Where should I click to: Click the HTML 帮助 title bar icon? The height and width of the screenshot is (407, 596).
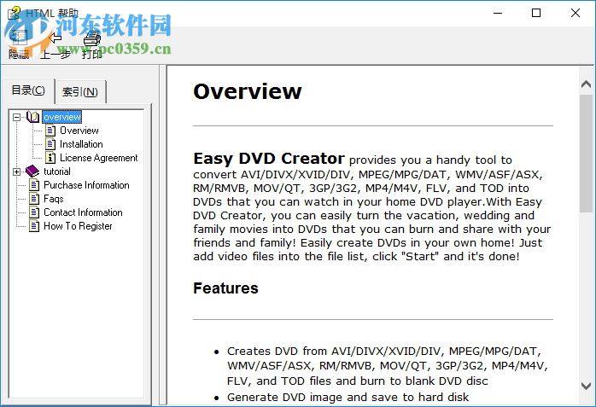point(14,13)
